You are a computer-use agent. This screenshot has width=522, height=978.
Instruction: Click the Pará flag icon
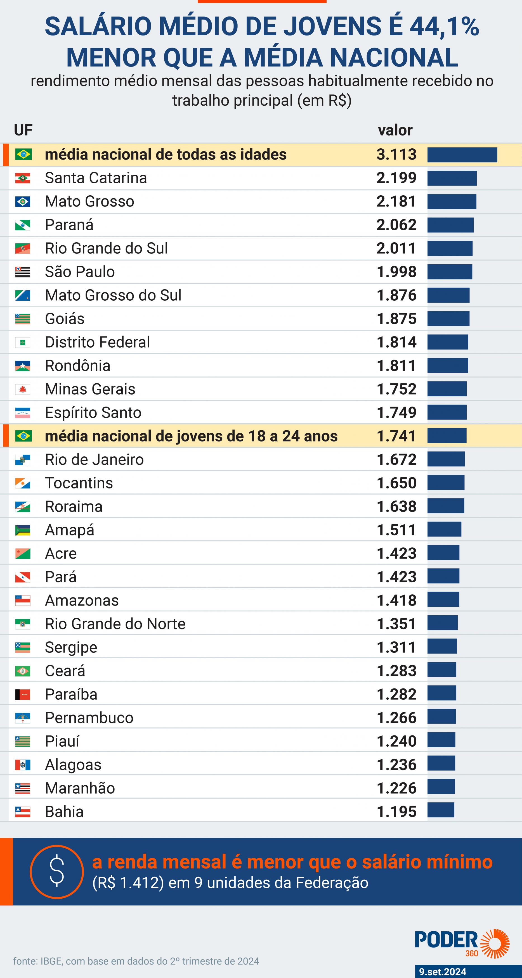pyautogui.click(x=23, y=577)
